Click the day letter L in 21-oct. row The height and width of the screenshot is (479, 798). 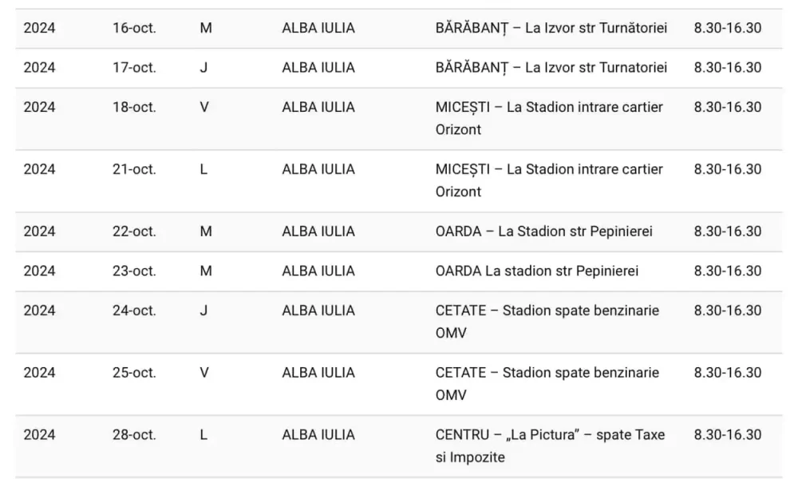pos(203,169)
